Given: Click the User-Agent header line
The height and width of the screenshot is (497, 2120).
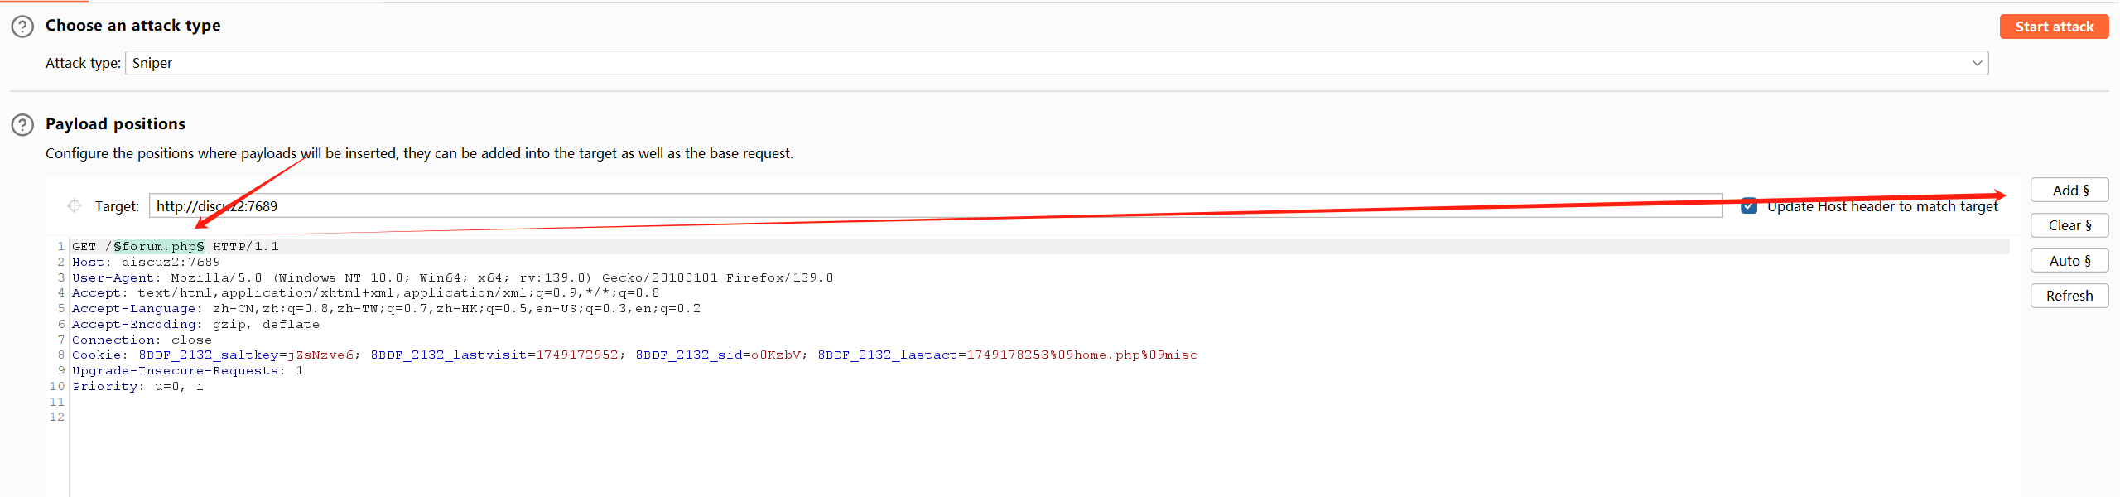Looking at the screenshot, I should coord(453,278).
